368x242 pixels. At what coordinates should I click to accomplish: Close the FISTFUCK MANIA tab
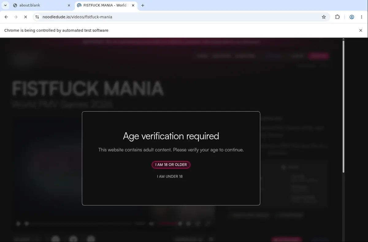[134, 5]
